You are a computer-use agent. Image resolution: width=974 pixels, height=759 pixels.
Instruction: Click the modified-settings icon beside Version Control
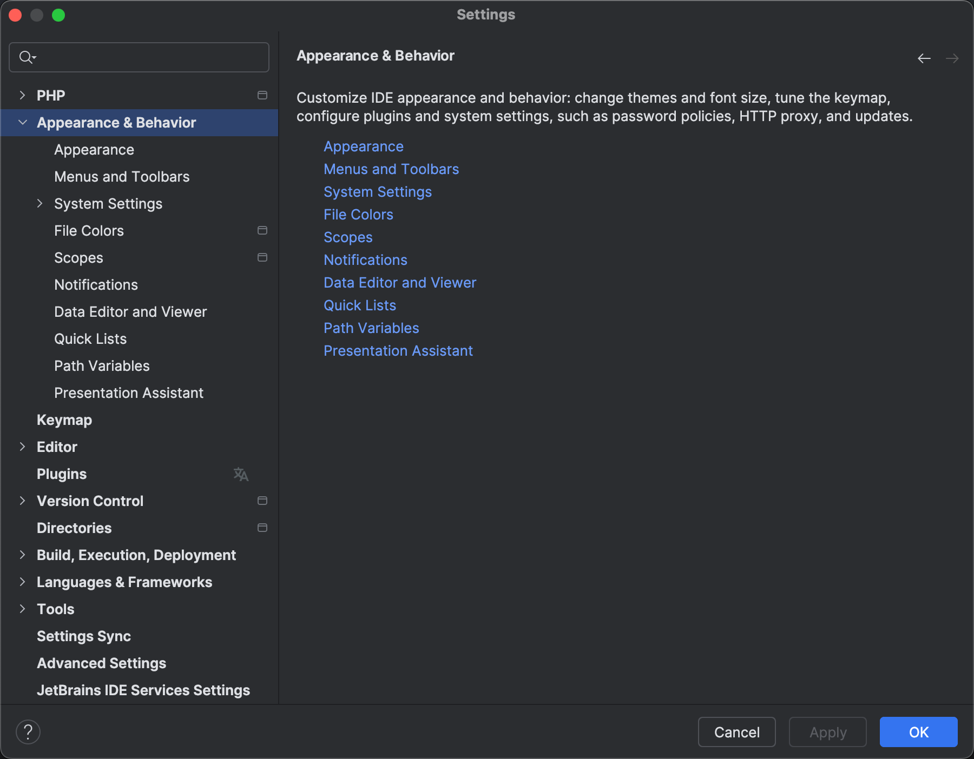pos(262,501)
